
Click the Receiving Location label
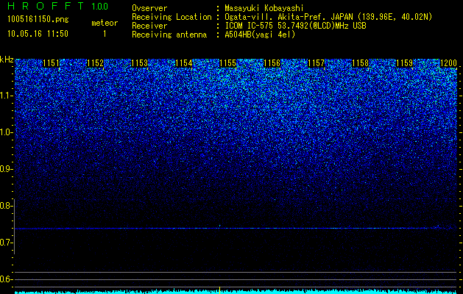[x=172, y=17]
